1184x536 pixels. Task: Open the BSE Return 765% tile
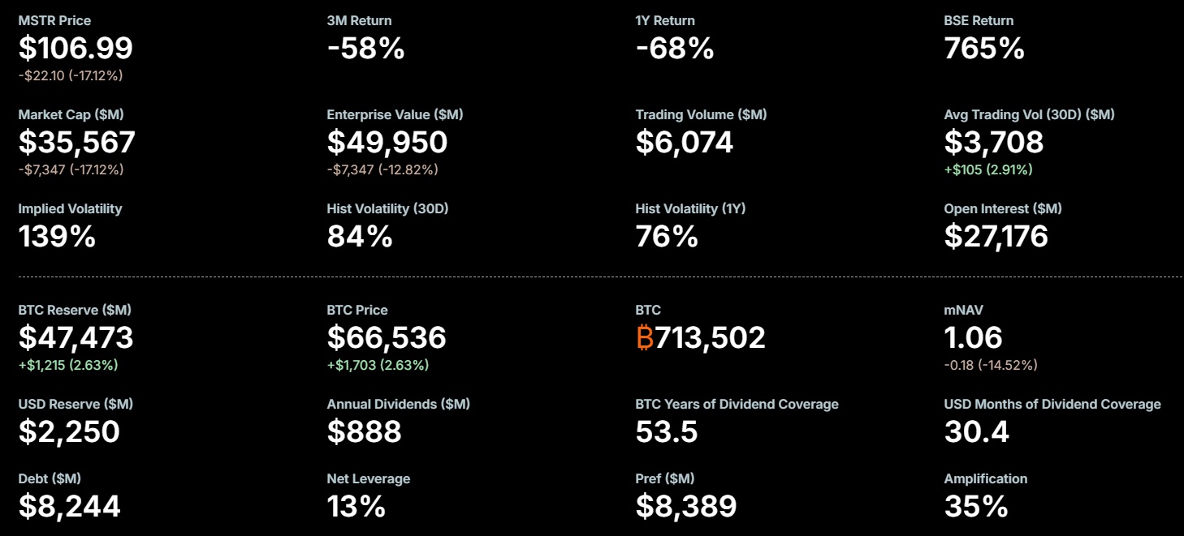(984, 49)
